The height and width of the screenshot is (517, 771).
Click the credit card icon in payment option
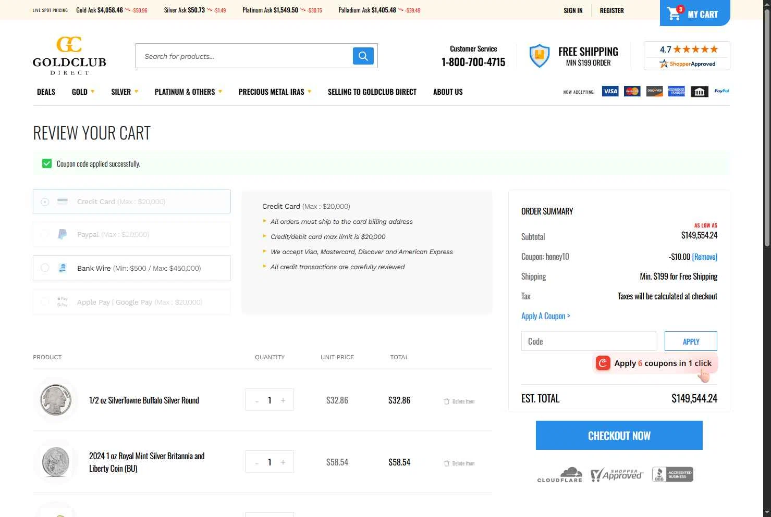tap(63, 201)
